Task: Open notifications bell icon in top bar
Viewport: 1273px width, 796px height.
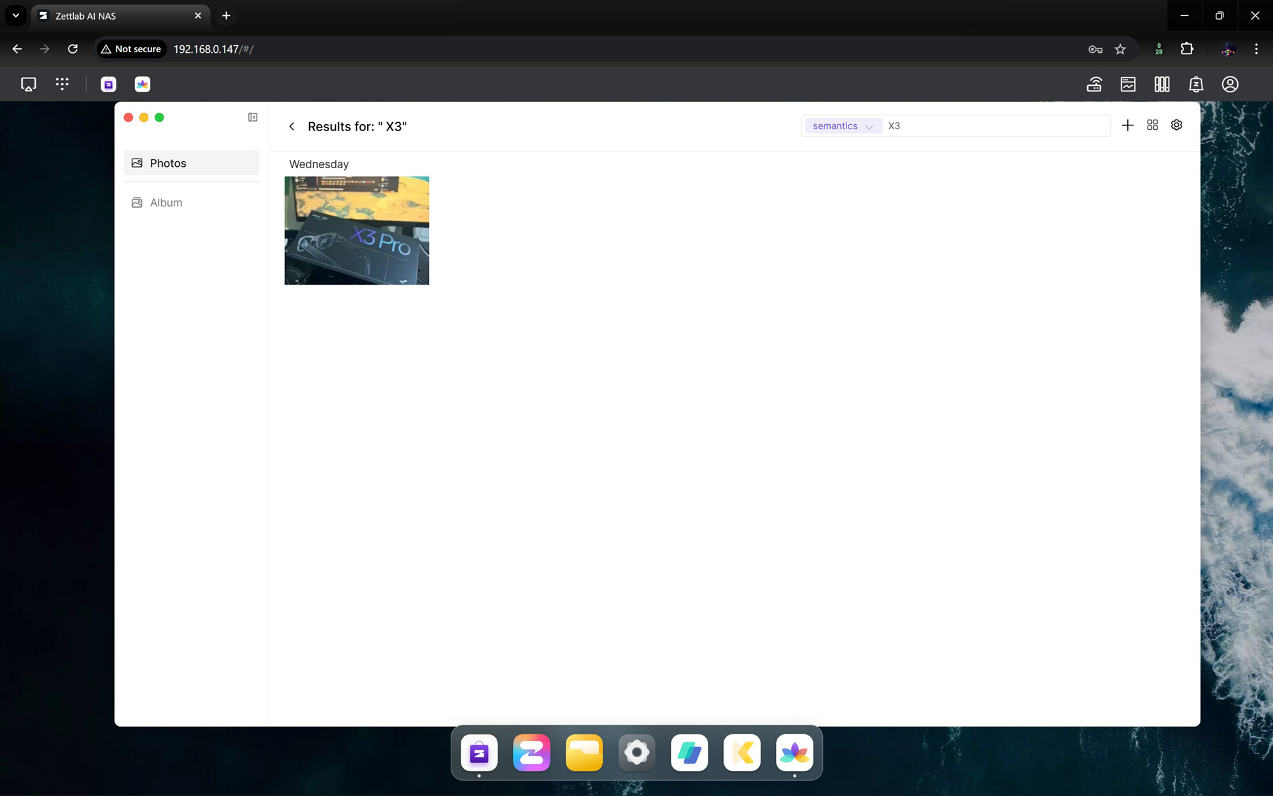Action: (x=1196, y=84)
